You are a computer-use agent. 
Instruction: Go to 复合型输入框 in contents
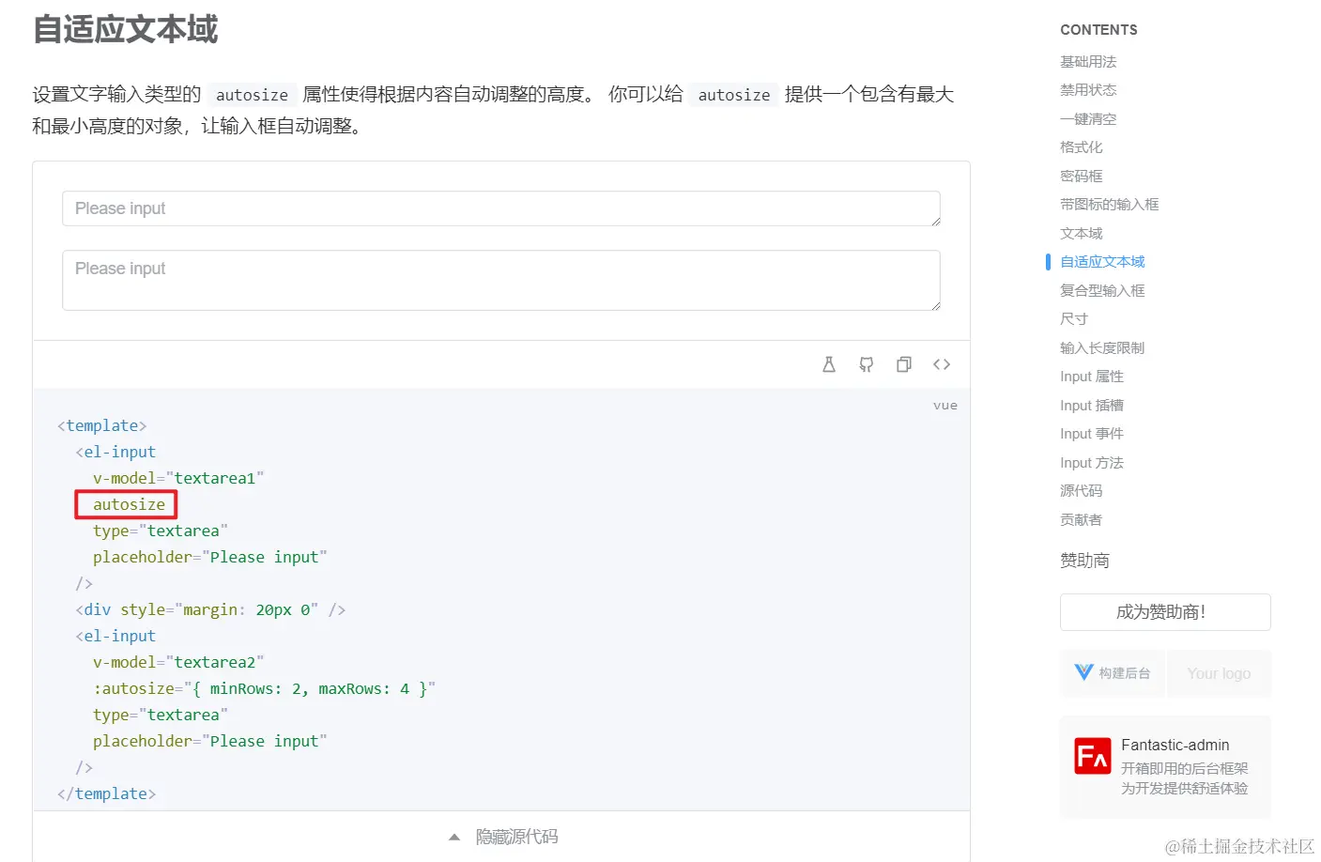point(1102,291)
